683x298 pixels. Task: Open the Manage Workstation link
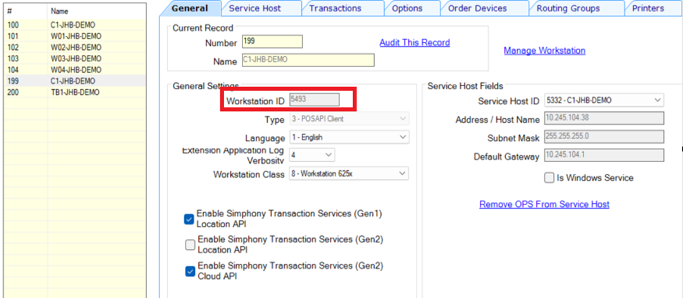coord(544,51)
